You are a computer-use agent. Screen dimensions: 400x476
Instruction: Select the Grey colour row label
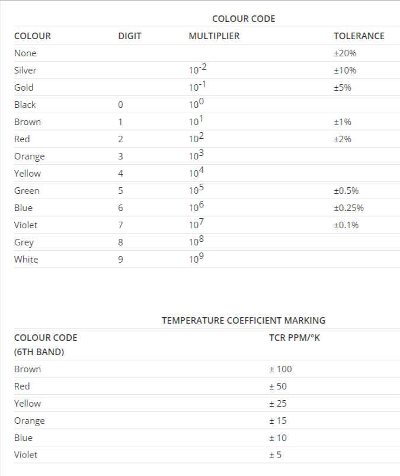pyautogui.click(x=24, y=242)
